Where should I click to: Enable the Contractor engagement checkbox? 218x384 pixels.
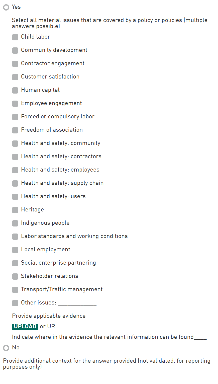click(15, 64)
